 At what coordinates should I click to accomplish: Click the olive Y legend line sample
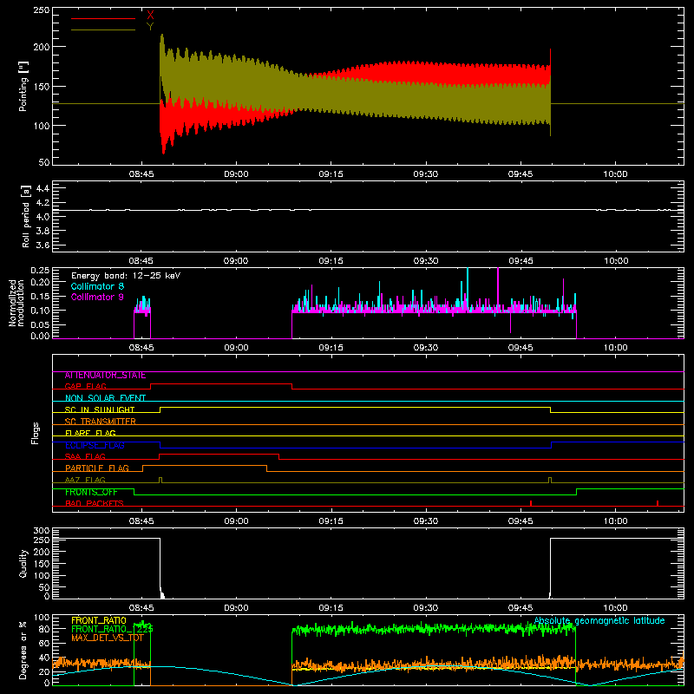[103, 30]
